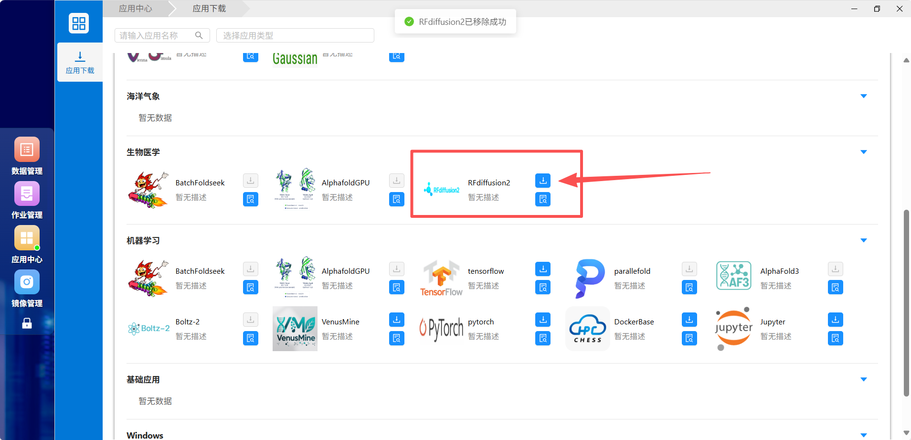The image size is (911, 440).
Task: Download the VenusMine application
Action: point(397,320)
